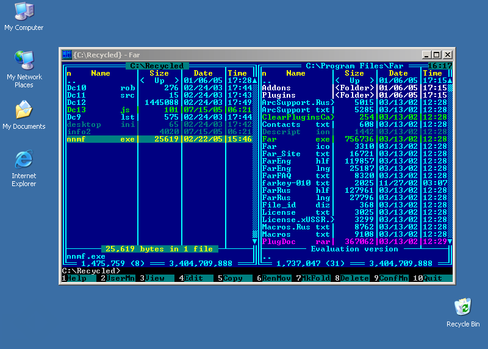Click the 2 UserMn function key
The image size is (488, 349).
tap(118, 278)
